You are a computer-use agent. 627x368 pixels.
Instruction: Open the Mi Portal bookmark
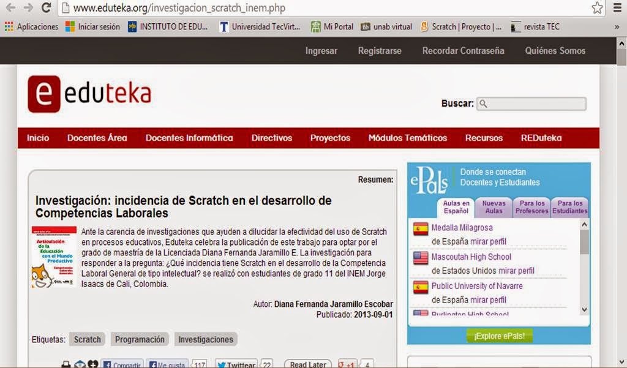(332, 27)
